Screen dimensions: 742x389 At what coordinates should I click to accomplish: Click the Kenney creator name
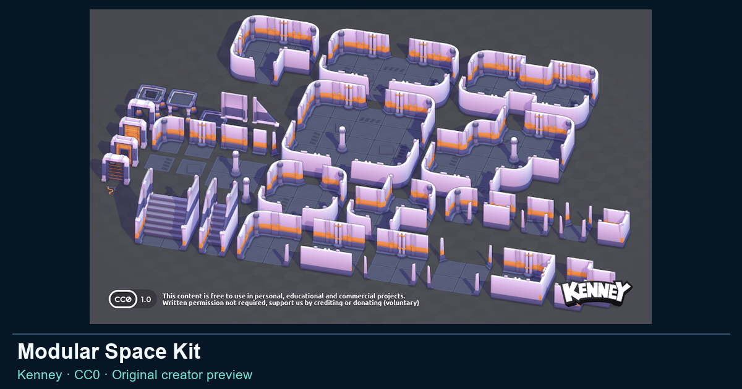(40, 375)
